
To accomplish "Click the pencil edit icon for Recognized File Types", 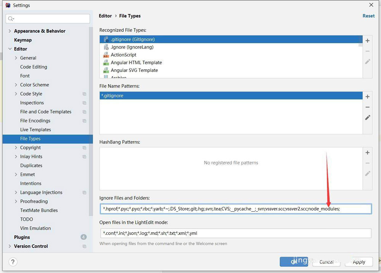I will click(367, 61).
